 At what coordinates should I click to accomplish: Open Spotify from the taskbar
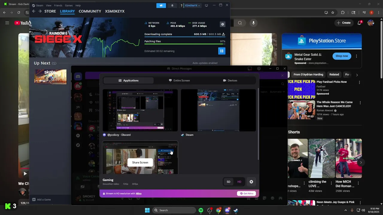[201, 210]
